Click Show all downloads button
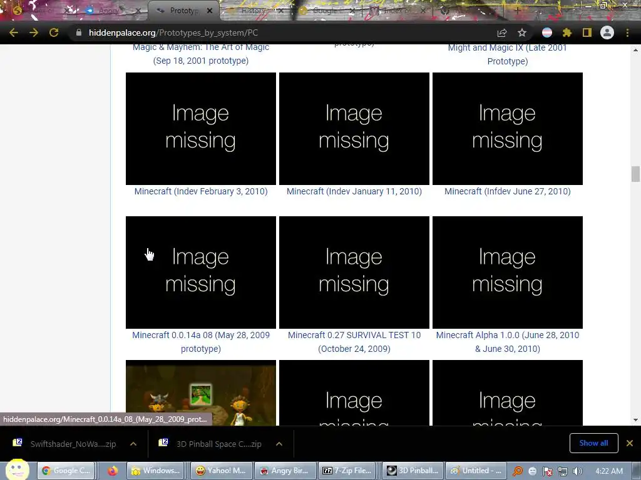Image resolution: width=641 pixels, height=480 pixels. click(x=593, y=443)
